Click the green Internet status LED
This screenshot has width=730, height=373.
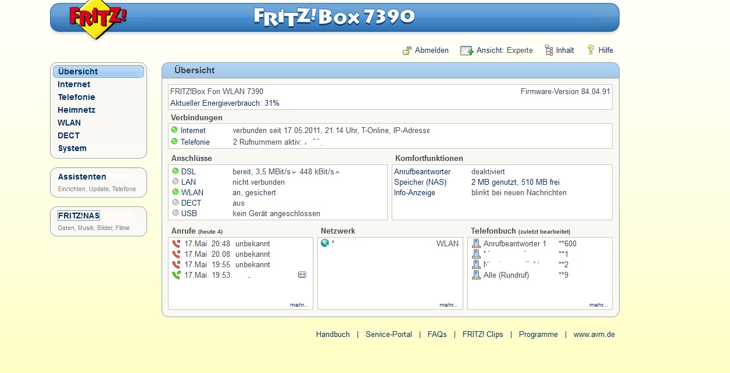[174, 130]
